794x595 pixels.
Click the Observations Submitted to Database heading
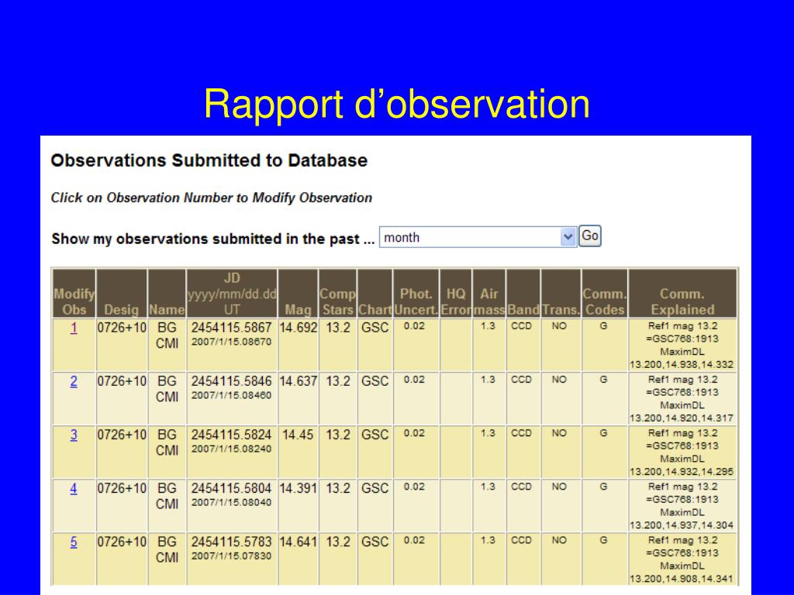tap(209, 160)
